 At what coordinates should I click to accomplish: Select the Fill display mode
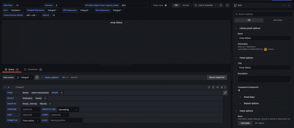(x=176, y=5)
